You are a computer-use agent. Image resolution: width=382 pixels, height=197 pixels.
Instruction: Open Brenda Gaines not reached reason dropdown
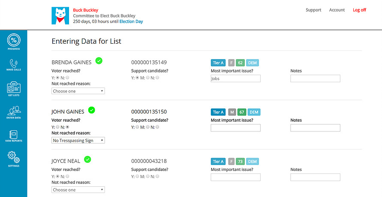click(78, 91)
